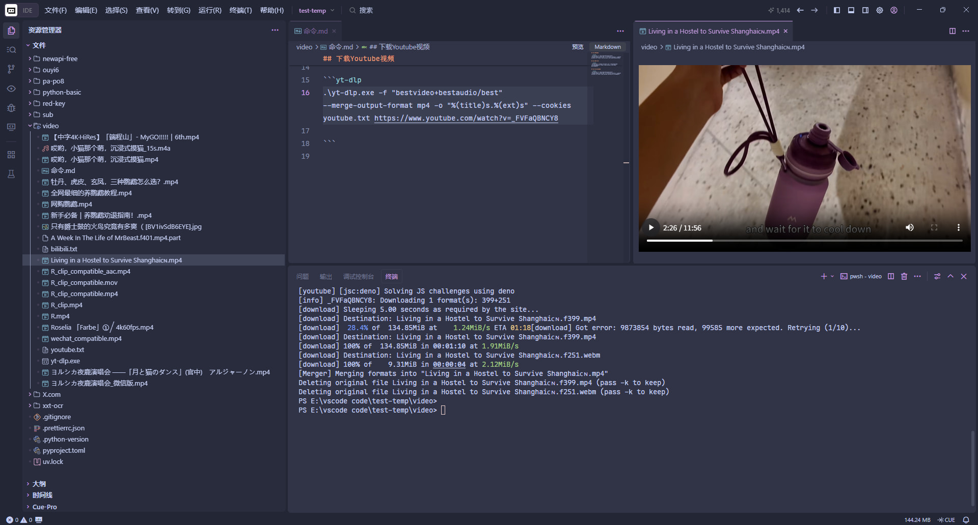Open notifications bell in status bar
The width and height of the screenshot is (978, 525).
pyautogui.click(x=966, y=520)
